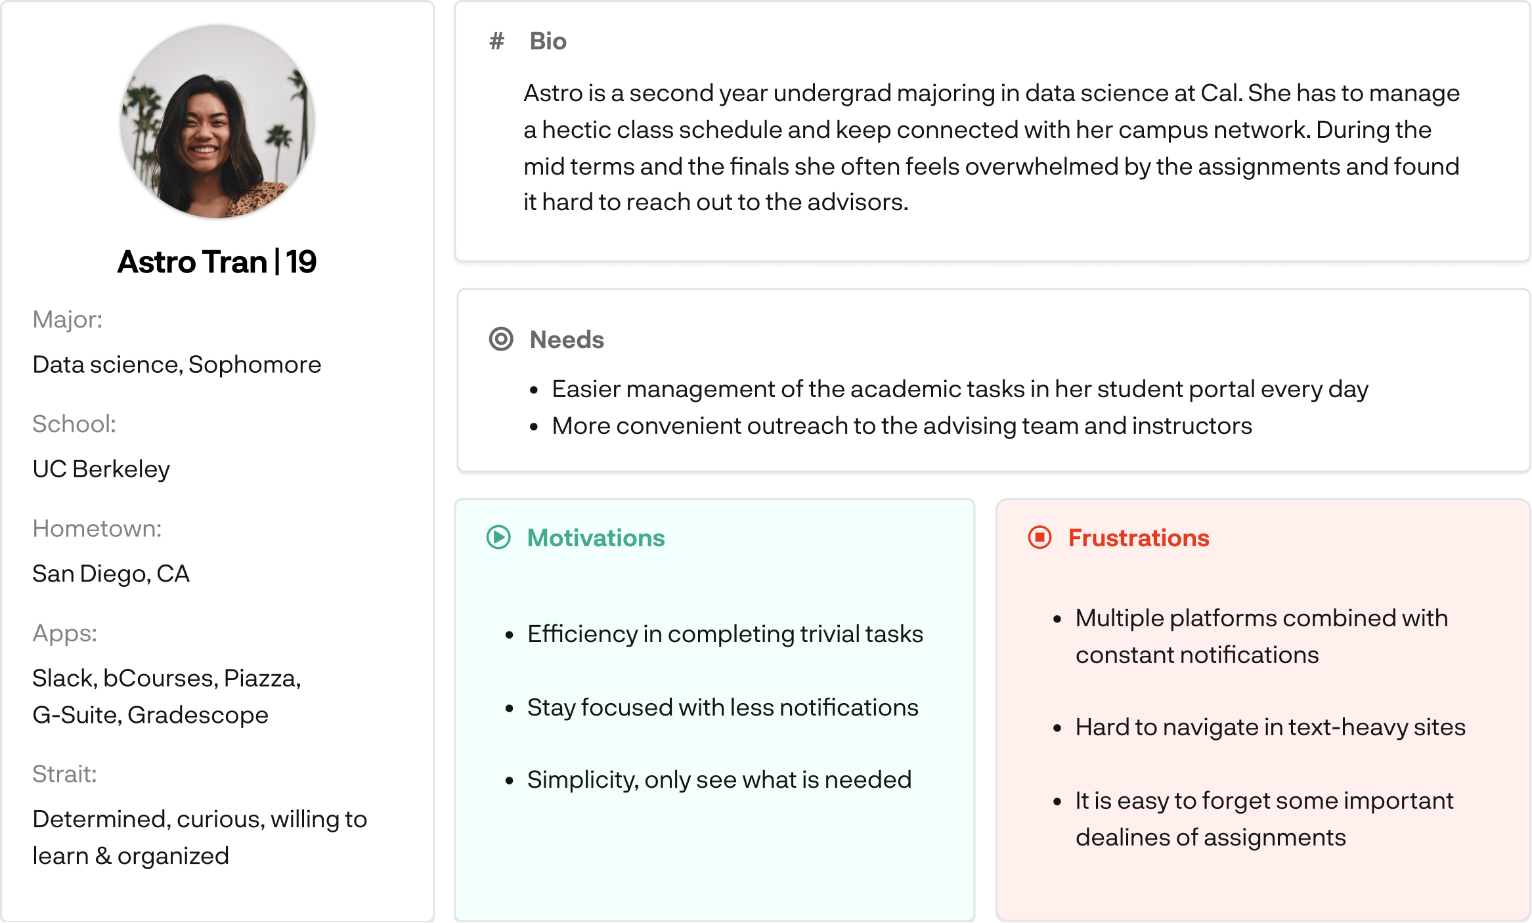The width and height of the screenshot is (1532, 923).
Task: Click 'Stay focused with less notifications' bullet
Action: (722, 708)
